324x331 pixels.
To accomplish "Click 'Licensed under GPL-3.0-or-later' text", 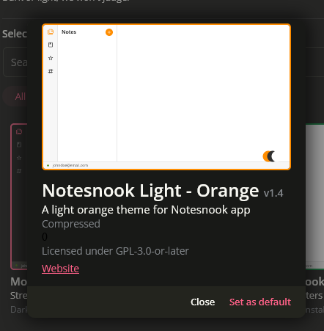I will pos(115,251).
